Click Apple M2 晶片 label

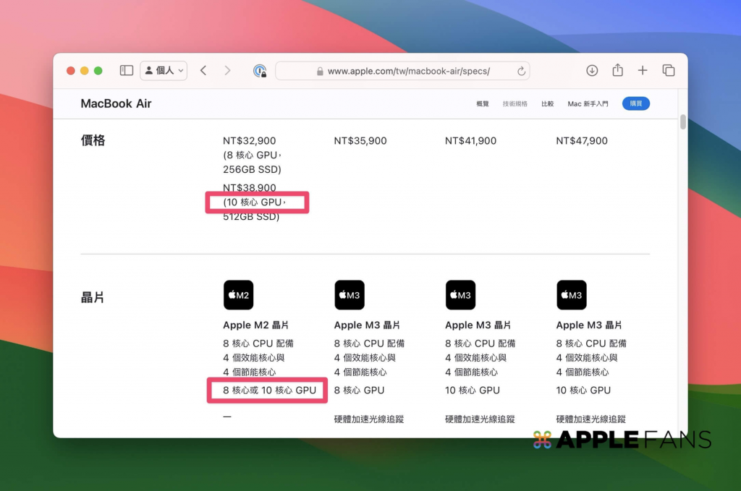(x=255, y=325)
